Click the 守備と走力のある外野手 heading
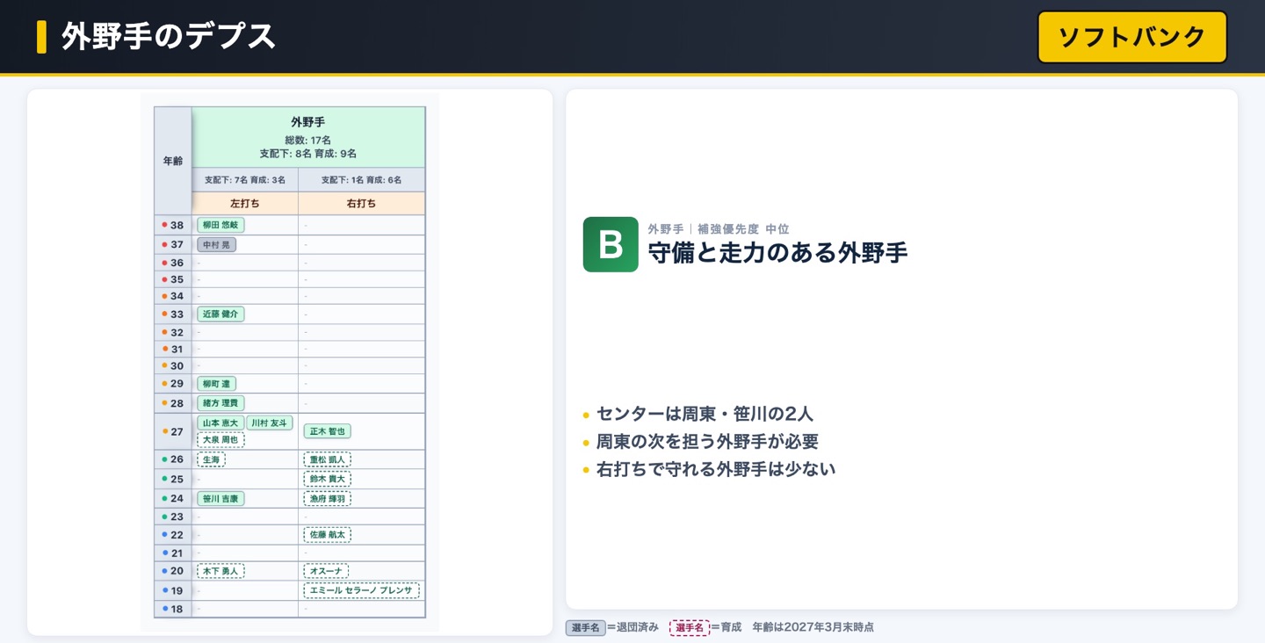 click(x=777, y=253)
